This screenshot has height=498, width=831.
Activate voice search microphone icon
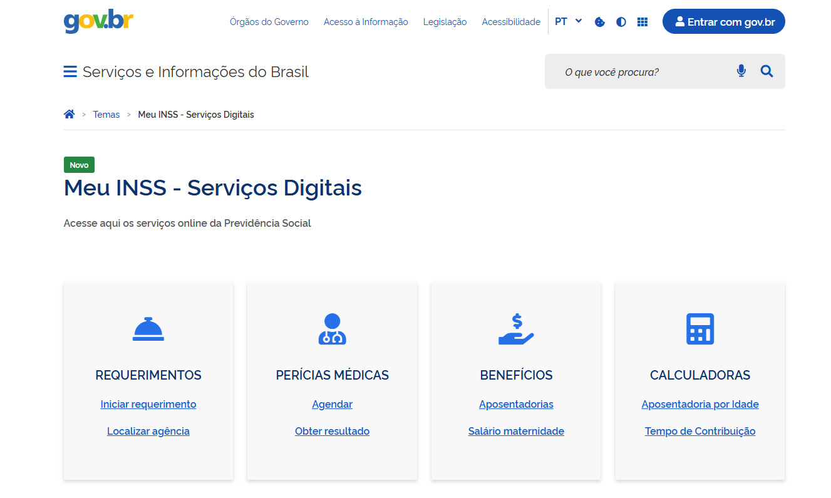point(741,71)
